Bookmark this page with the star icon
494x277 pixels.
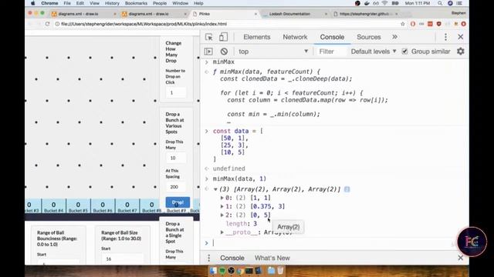pyautogui.click(x=403, y=24)
